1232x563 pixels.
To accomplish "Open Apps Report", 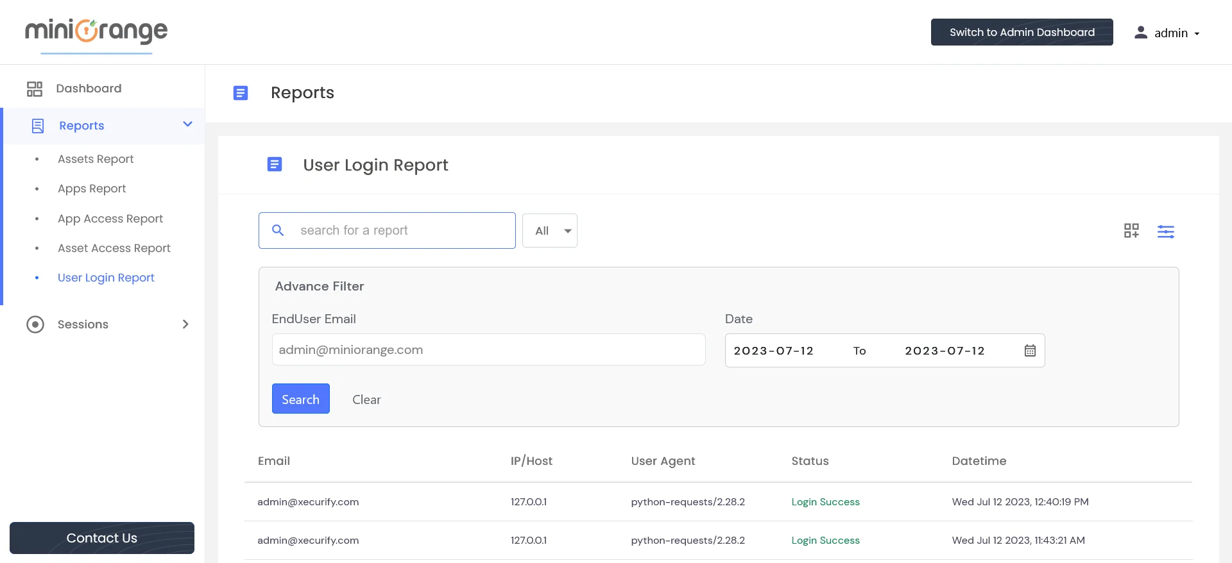I will click(92, 189).
